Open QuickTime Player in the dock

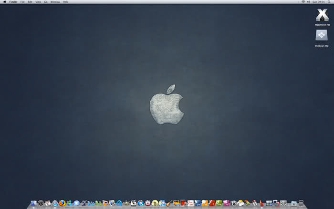[119, 203]
